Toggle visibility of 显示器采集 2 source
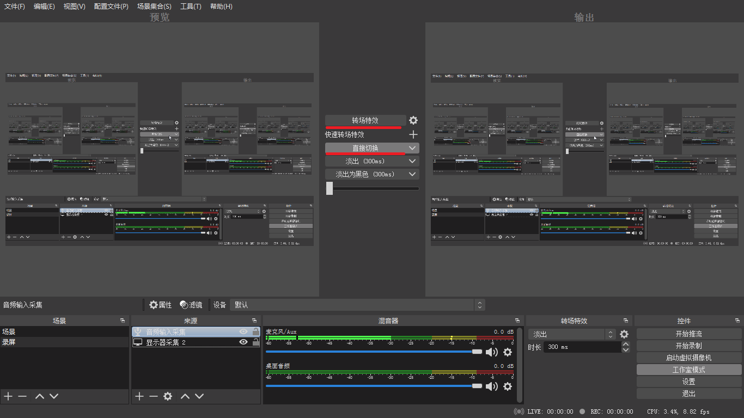744x418 pixels. (x=243, y=342)
